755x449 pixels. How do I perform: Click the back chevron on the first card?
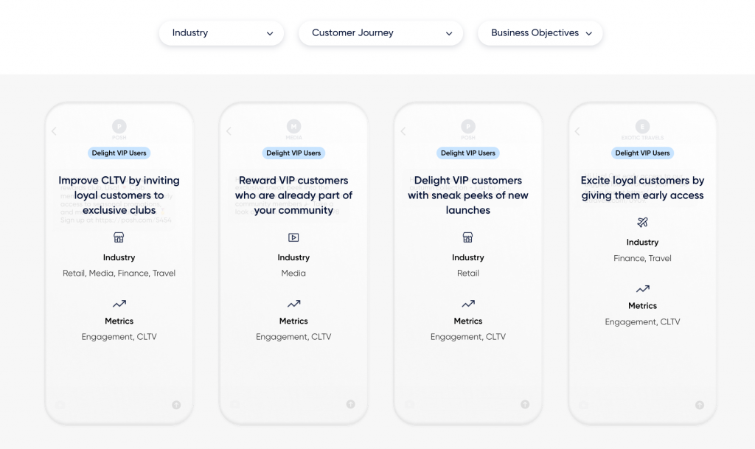54,130
